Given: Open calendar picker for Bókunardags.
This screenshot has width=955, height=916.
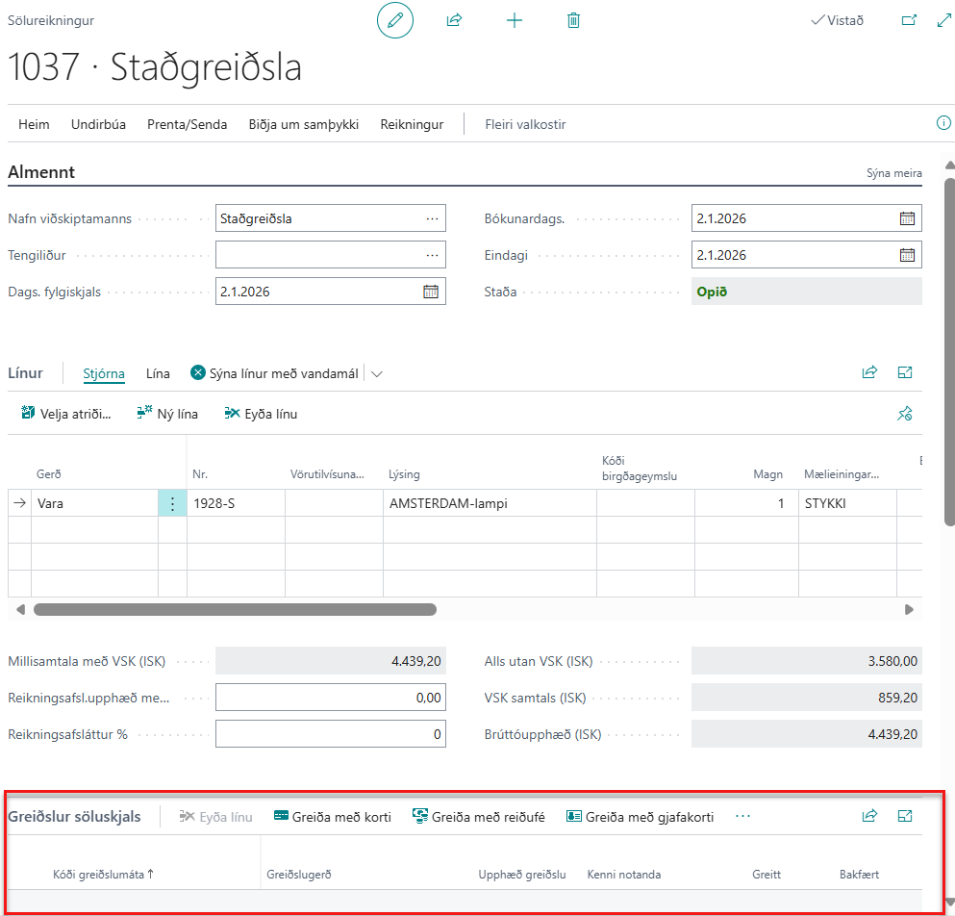Looking at the screenshot, I should pos(907,218).
